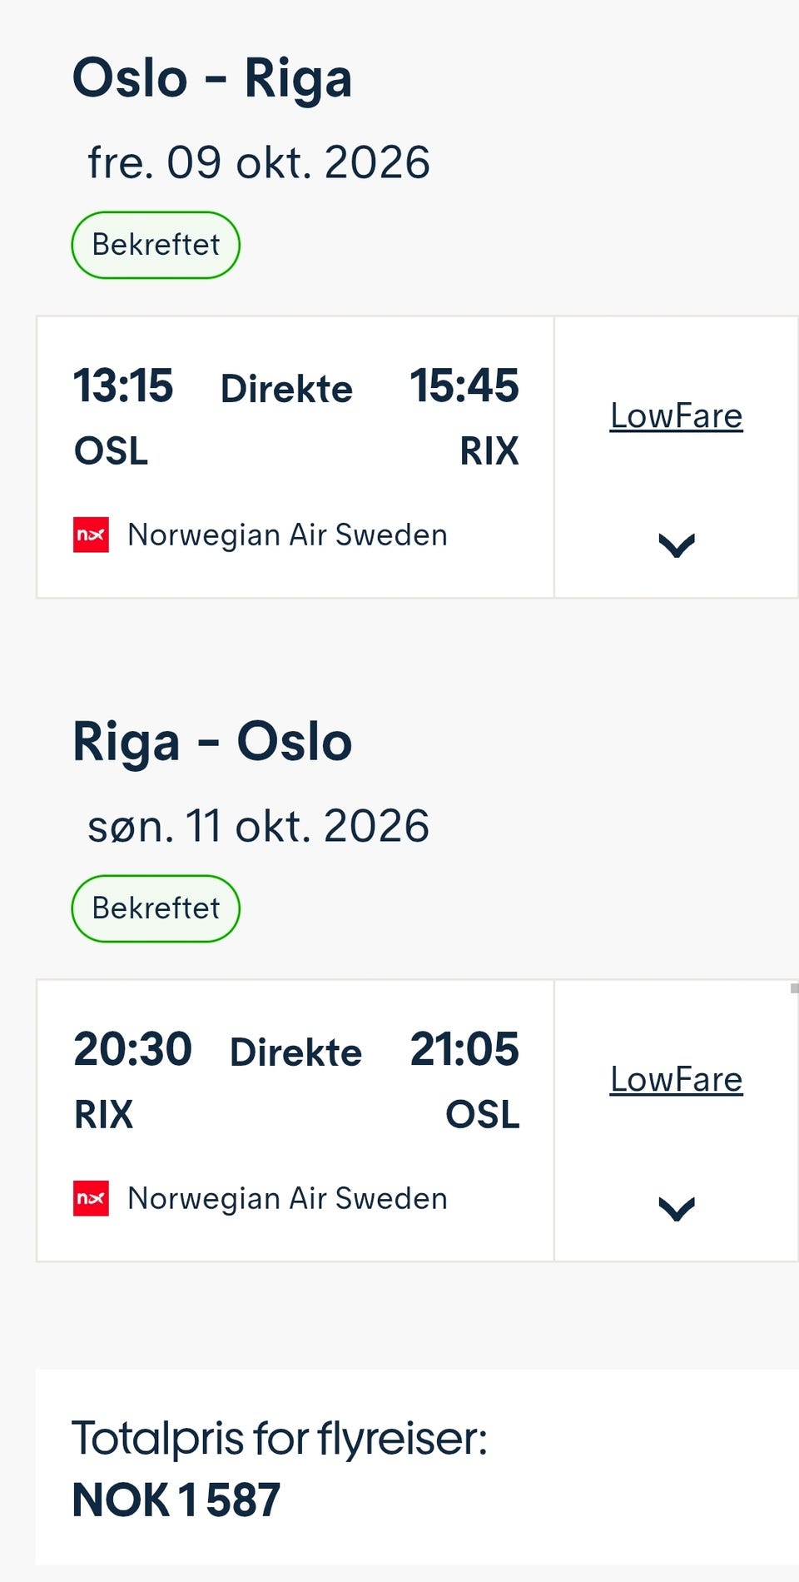Viewport: 799px width, 1582px height.
Task: Click Direkte label on the outbound flight
Action: [x=286, y=389]
